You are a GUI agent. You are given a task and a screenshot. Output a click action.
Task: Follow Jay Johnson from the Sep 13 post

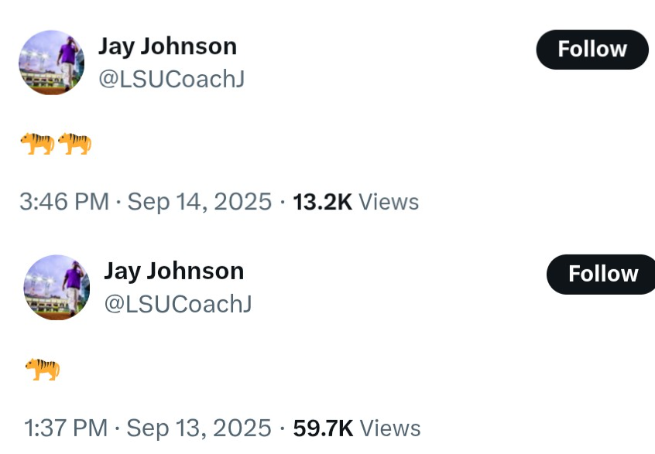602,274
